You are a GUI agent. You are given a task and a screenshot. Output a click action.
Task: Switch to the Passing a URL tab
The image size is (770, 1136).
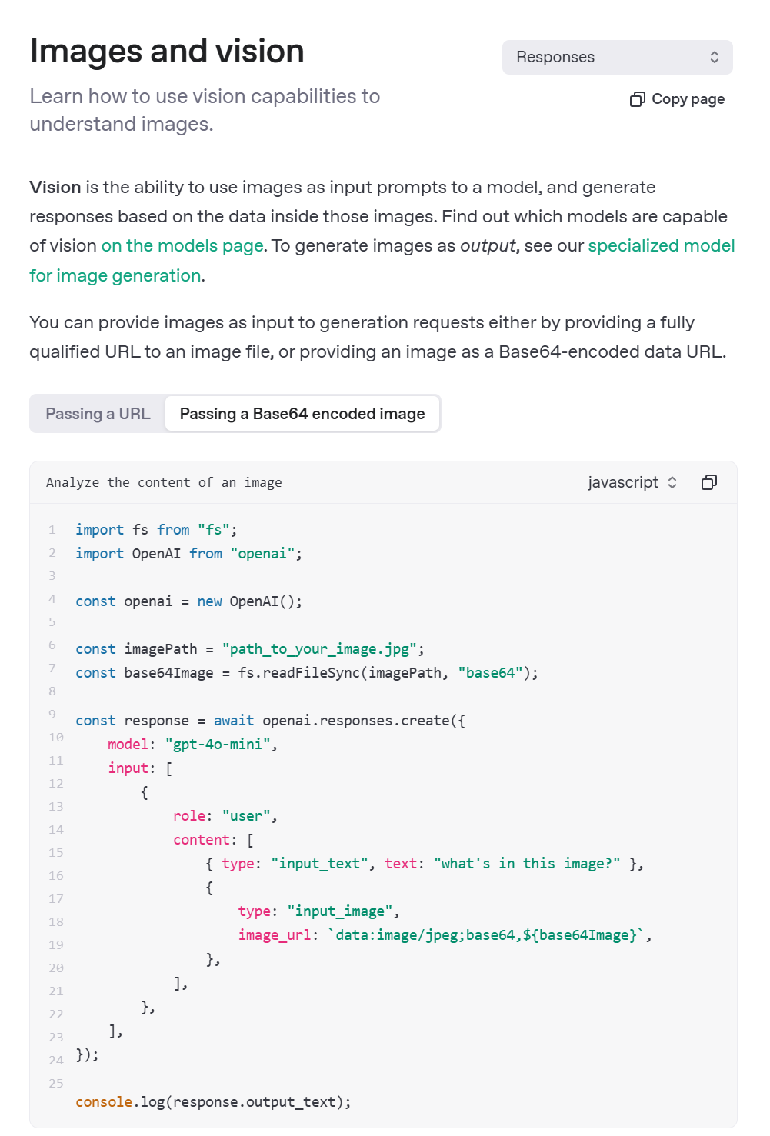(98, 414)
